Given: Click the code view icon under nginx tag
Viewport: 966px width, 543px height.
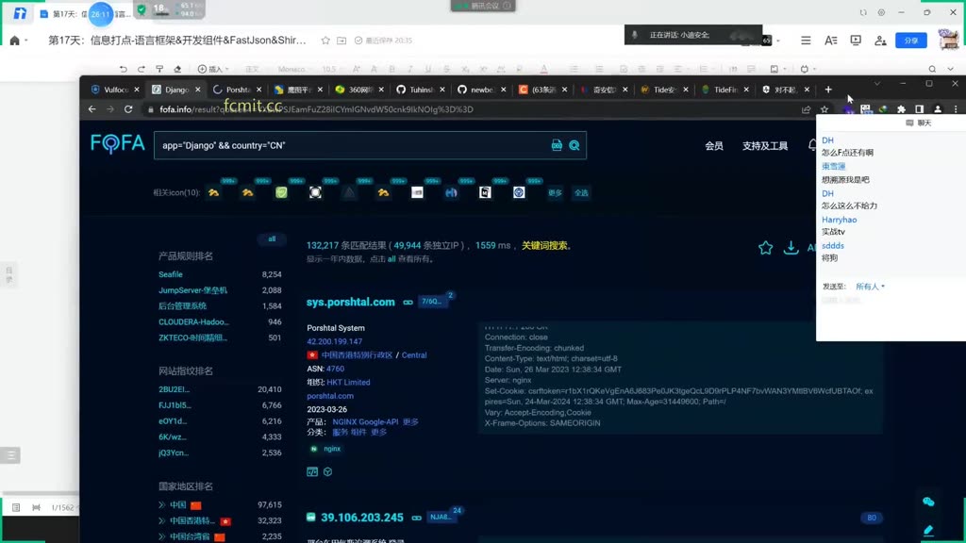Looking at the screenshot, I should pos(312,471).
